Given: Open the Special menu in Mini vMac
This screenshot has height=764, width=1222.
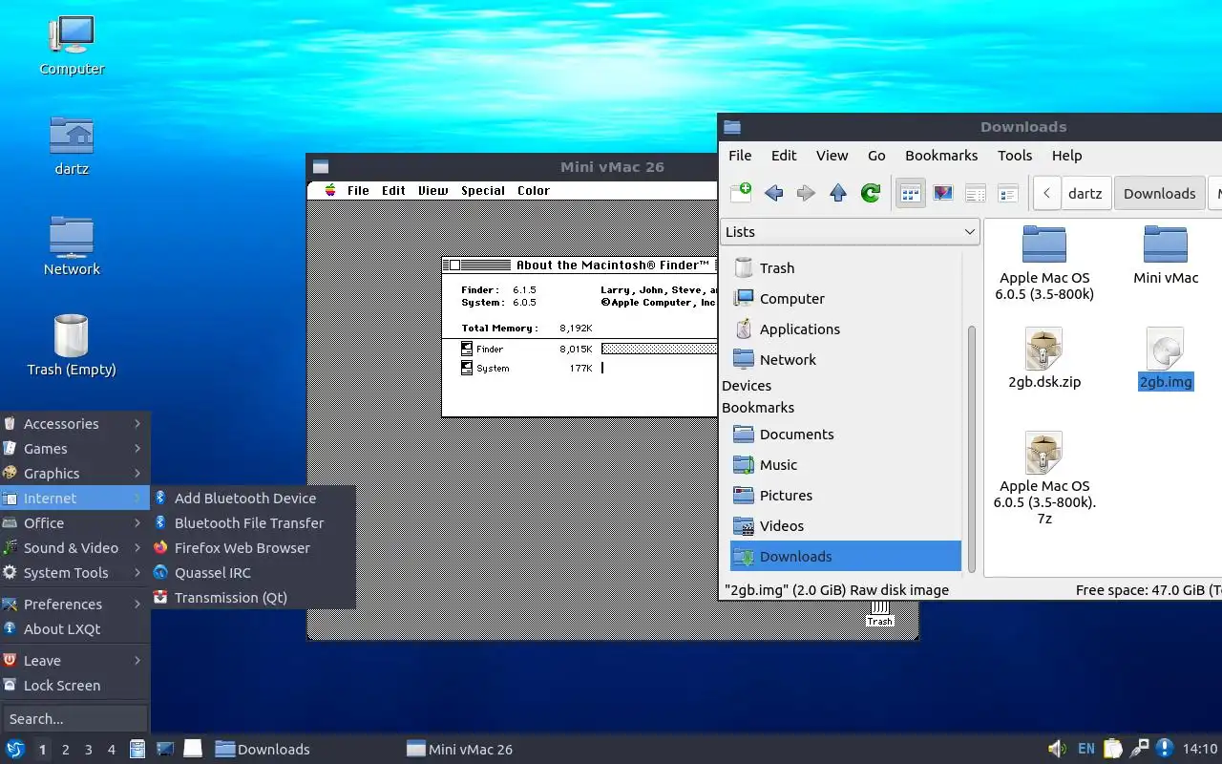Looking at the screenshot, I should [x=483, y=190].
